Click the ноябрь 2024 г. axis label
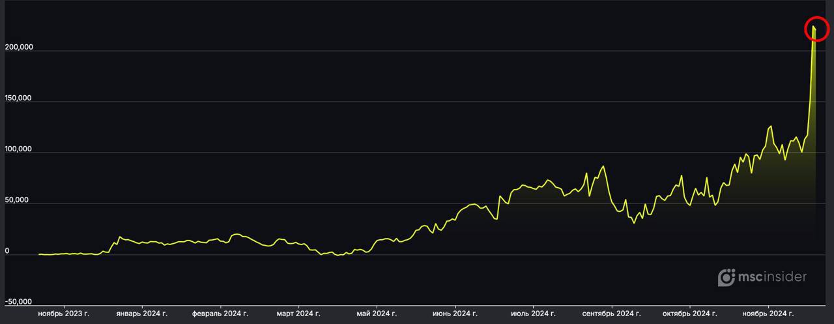The height and width of the screenshot is (324, 834). click(768, 314)
